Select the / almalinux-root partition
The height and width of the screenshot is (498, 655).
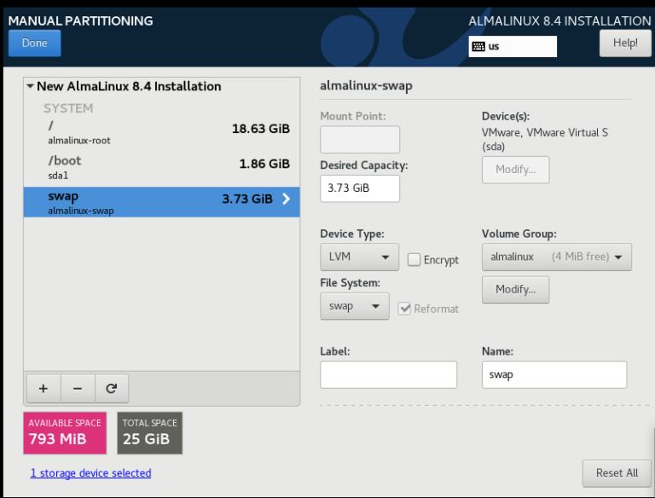[162, 132]
